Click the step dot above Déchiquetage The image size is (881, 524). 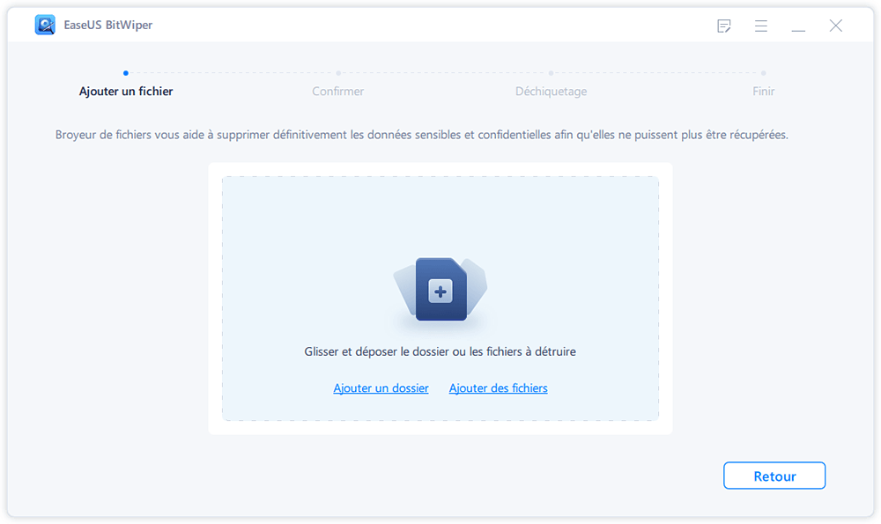(x=551, y=73)
